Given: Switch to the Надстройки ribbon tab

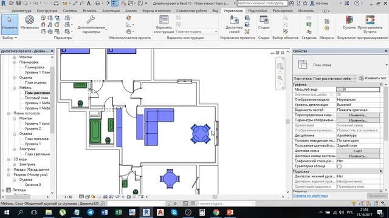Looking at the screenshot, I should [258, 11].
